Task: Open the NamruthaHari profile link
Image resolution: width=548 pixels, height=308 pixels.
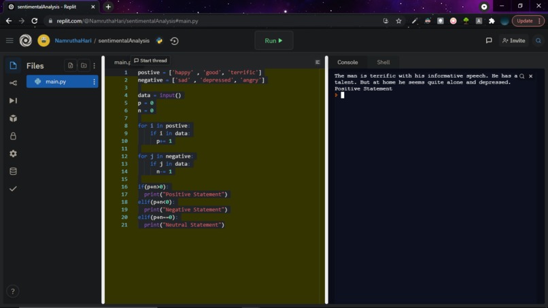Action: (73, 41)
